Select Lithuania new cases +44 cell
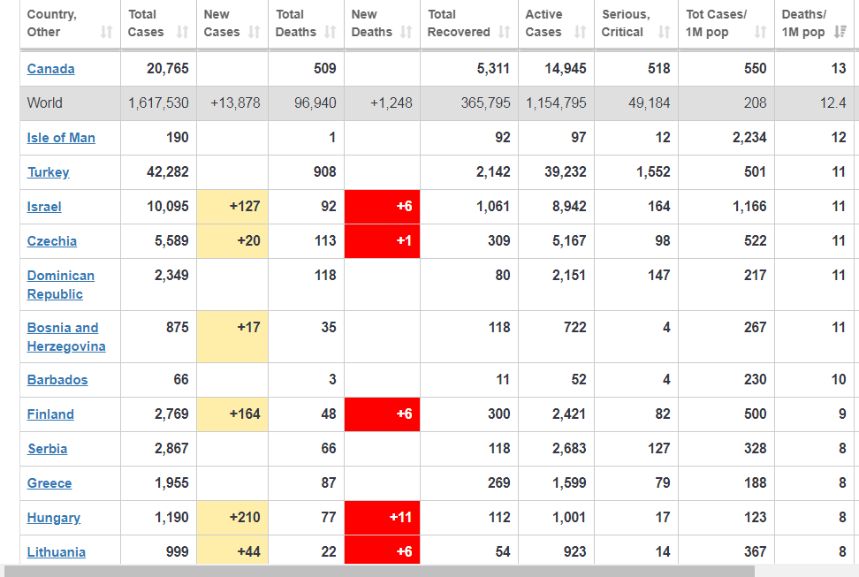This screenshot has height=577, width=859. [x=232, y=550]
